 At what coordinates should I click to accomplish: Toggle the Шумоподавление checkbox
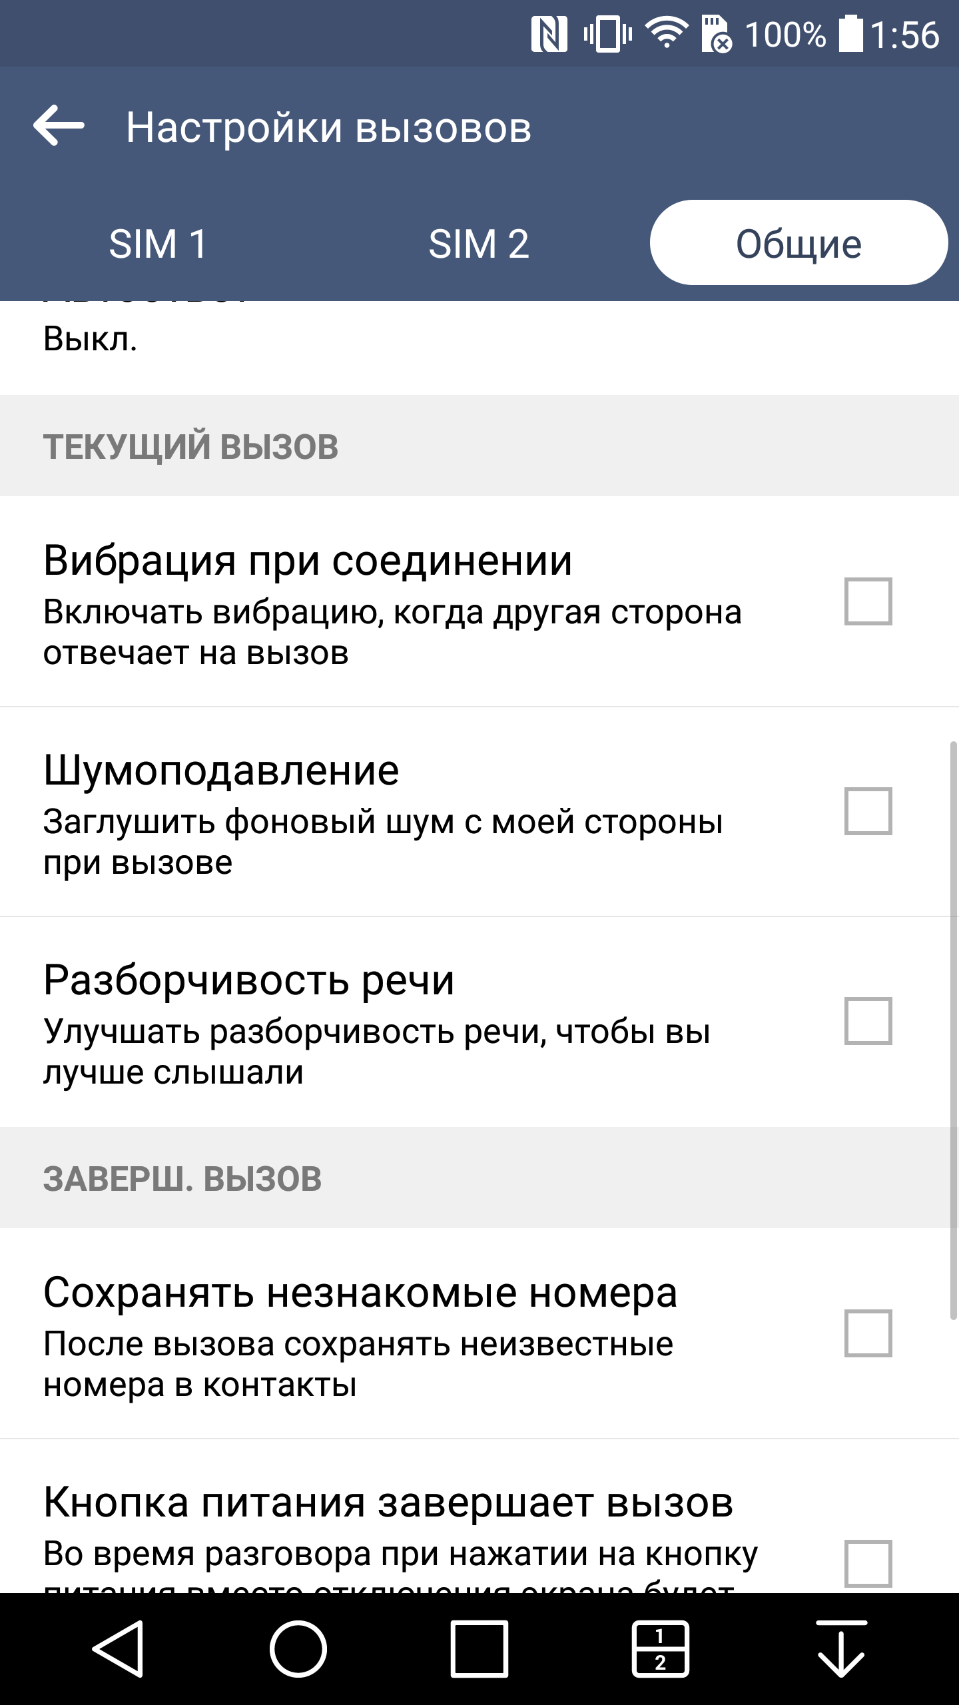tap(868, 811)
